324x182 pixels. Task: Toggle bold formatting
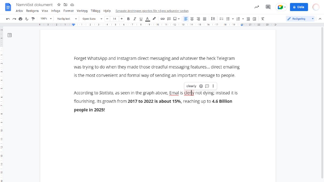tap(129, 19)
